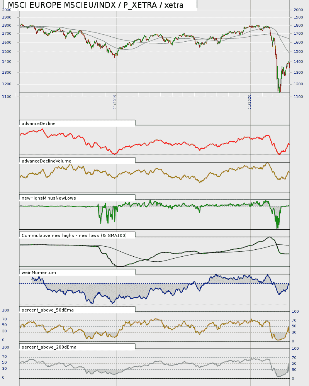Click left 70 of percent_above_50dEma axis
Screen dimensions: 309x386
(x=4, y=319)
